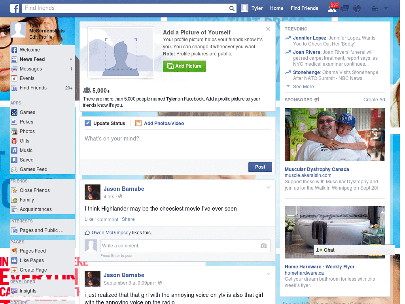The width and height of the screenshot is (405, 304).
Task: Open options chevron on September 3 post
Action: click(x=269, y=274)
